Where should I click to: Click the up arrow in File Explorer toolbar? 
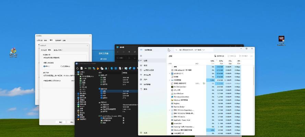coord(129,52)
